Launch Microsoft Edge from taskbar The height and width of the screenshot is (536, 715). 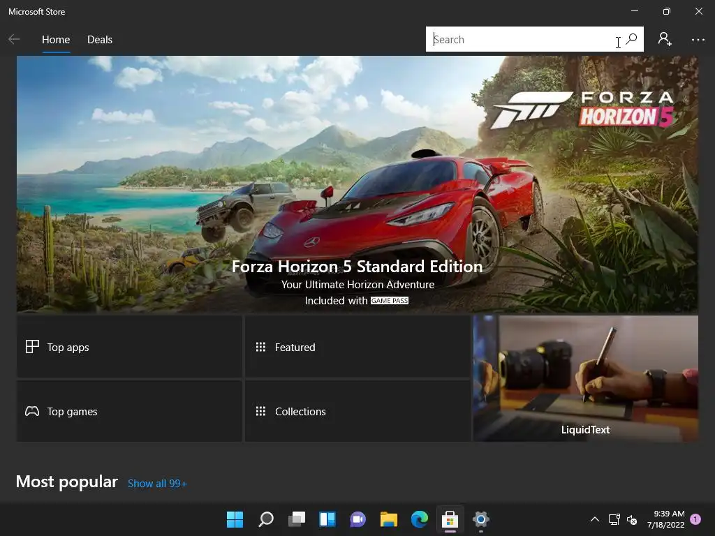click(420, 519)
